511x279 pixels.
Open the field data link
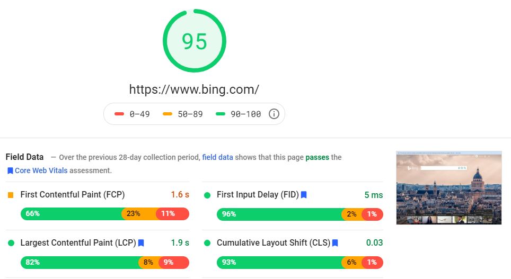[x=217, y=157]
